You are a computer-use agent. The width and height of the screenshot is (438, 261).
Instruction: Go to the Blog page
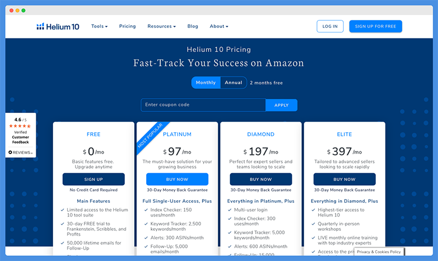point(193,26)
